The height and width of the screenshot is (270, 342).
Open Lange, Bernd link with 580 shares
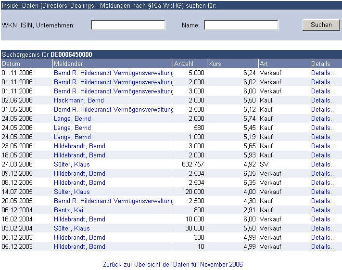point(72,128)
